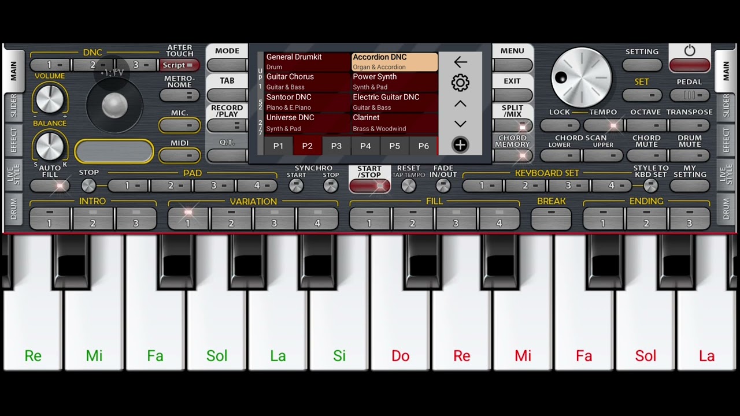Adjust the Volume knob

[50, 98]
